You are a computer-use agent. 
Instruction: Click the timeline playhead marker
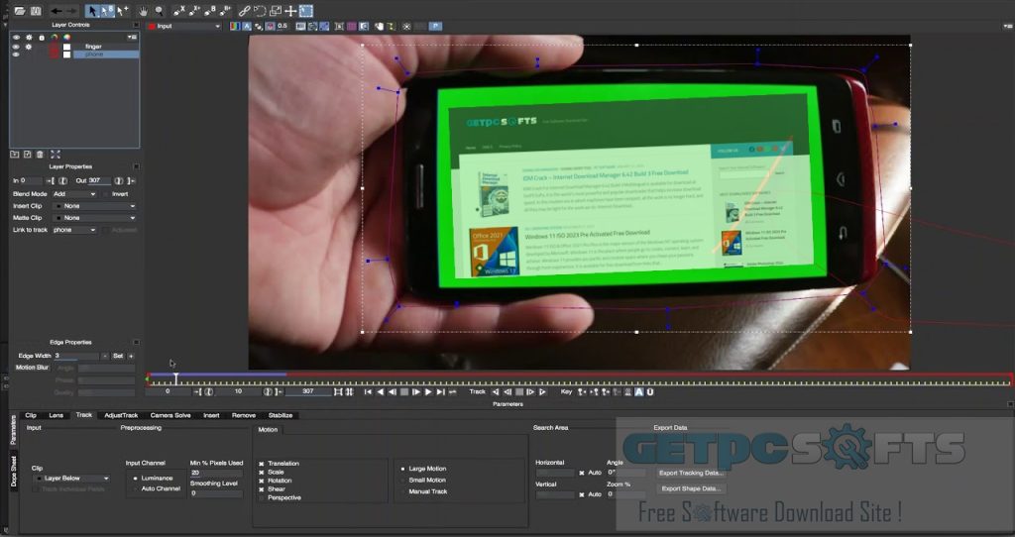pos(175,378)
